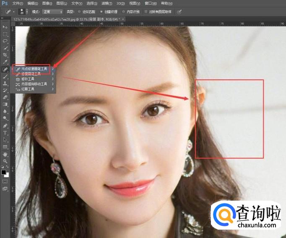The width and height of the screenshot is (286, 238).
Task: Select the Crop tool
Action: [x=5, y=55]
